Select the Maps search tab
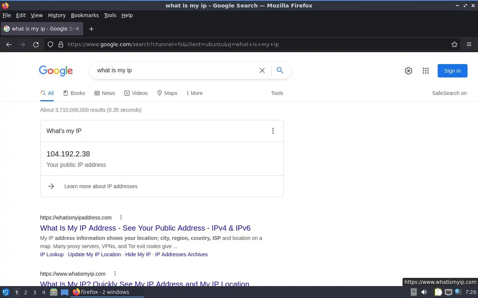Screen dimensions: 478x298 [x=167, y=93]
